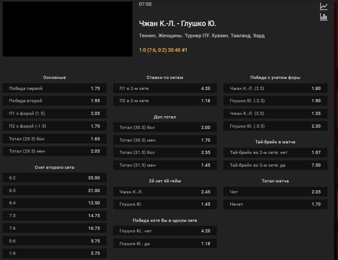Choose П2 в 2-м сете at 1.18
This screenshot has width=338, height=260.
point(165,101)
